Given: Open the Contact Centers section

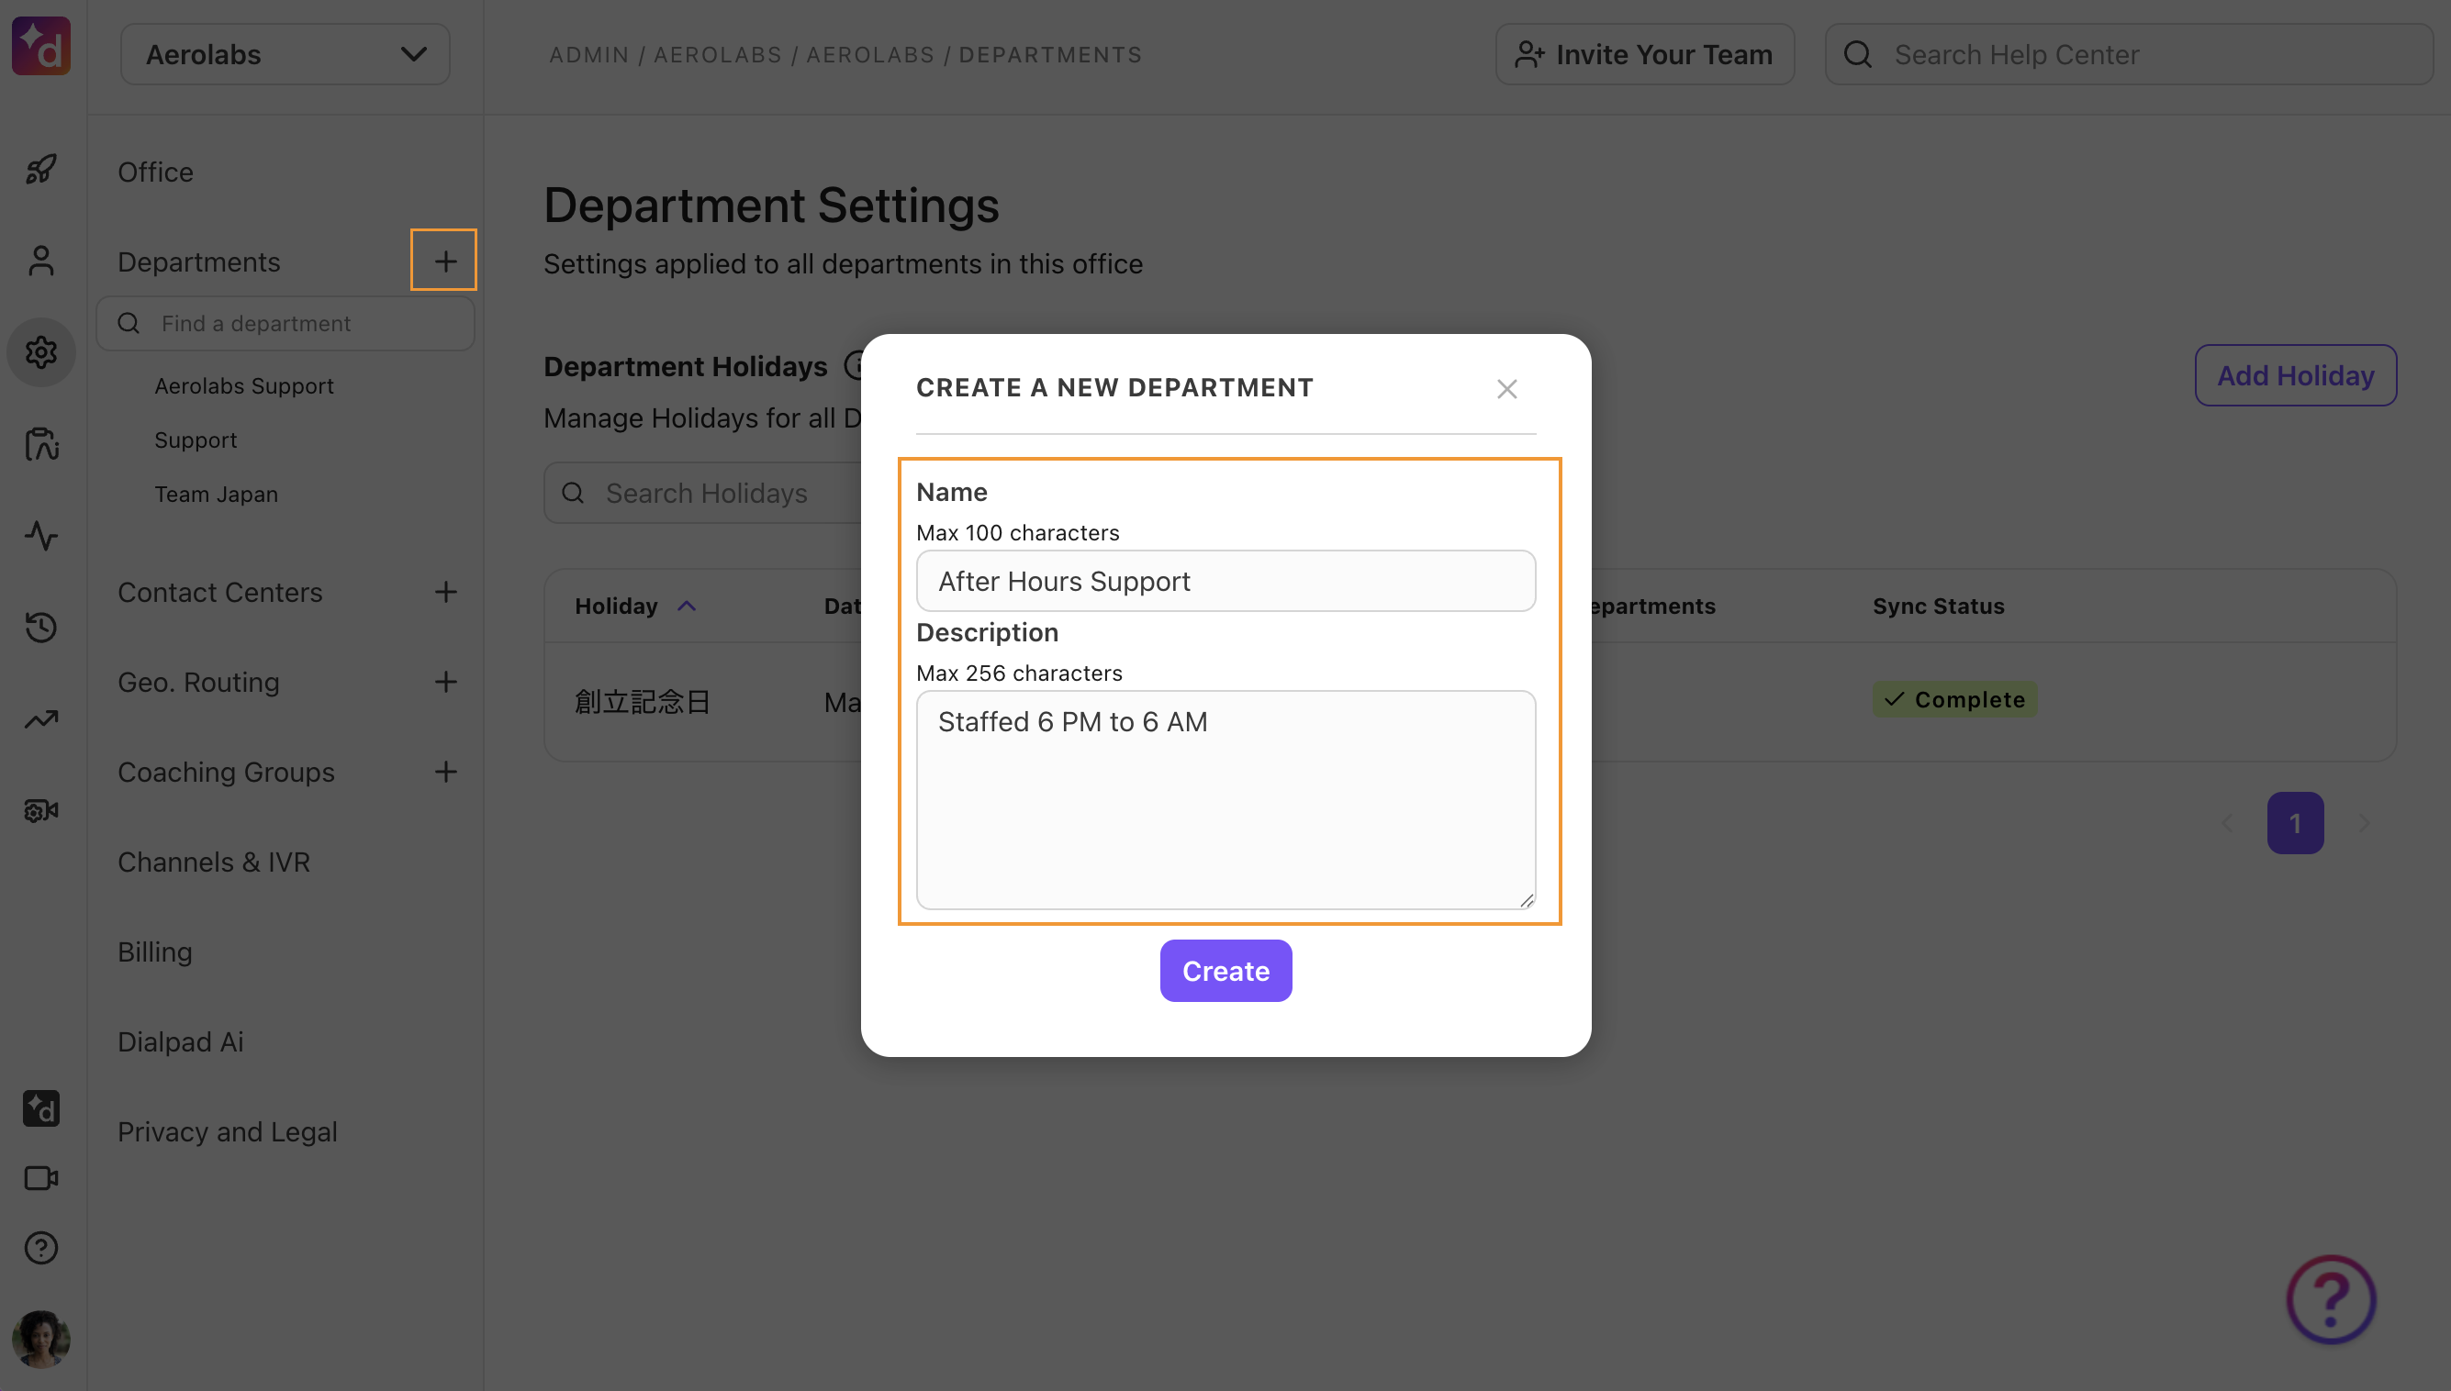Looking at the screenshot, I should point(219,593).
